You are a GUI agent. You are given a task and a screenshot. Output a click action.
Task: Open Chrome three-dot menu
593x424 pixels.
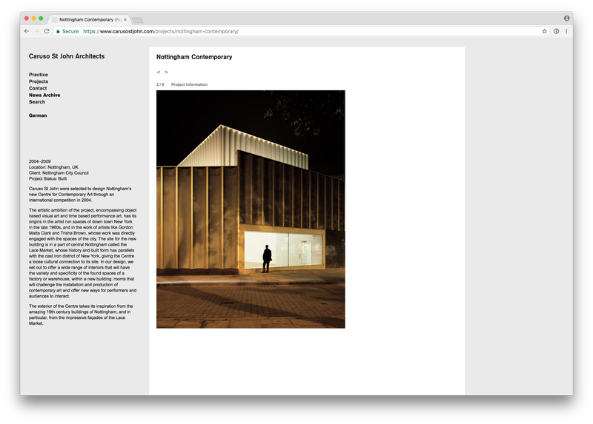[x=566, y=31]
